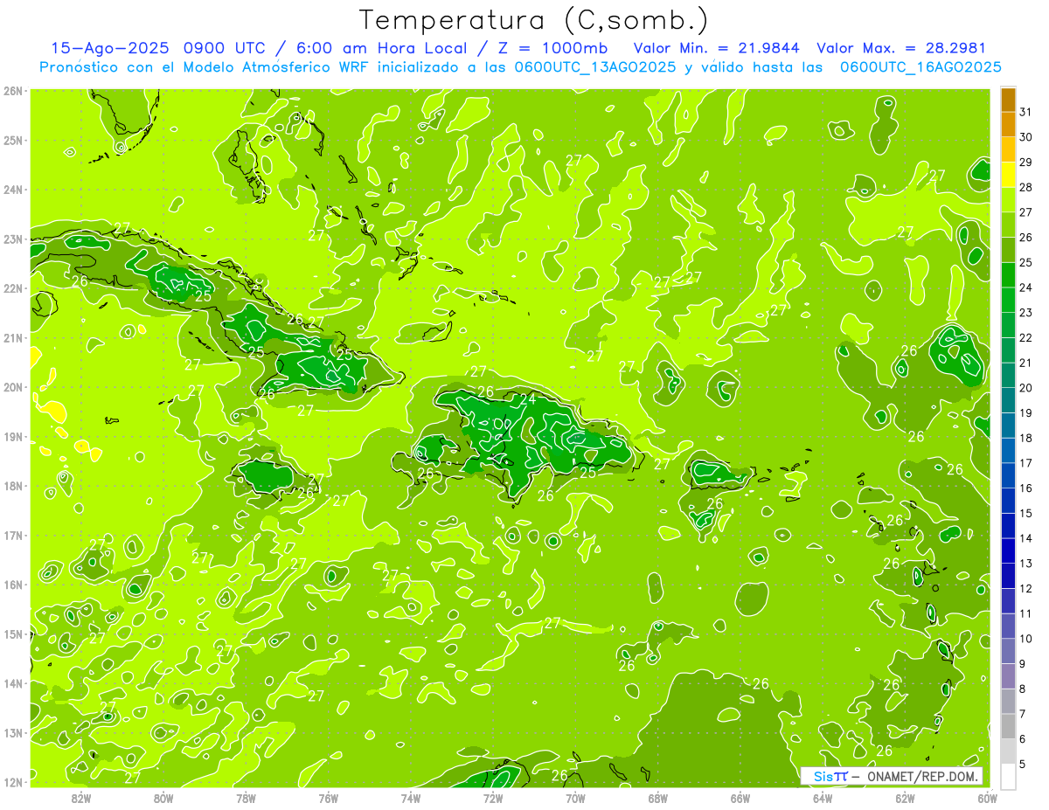
Task: Click the dark blue legend band between 12 and 13
Action: [x=1008, y=576]
